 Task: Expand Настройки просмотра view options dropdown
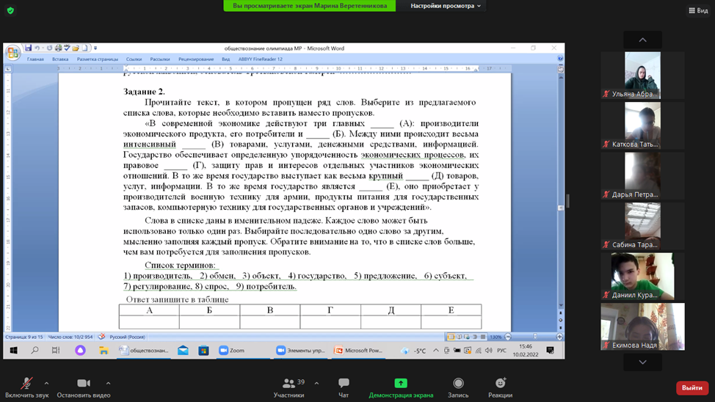[x=446, y=6]
